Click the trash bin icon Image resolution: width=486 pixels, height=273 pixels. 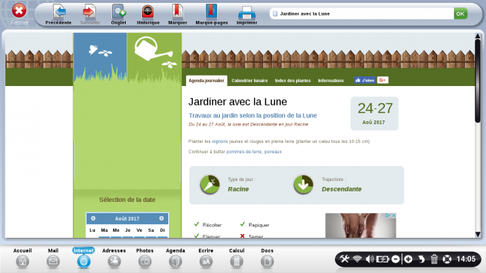(x=434, y=259)
